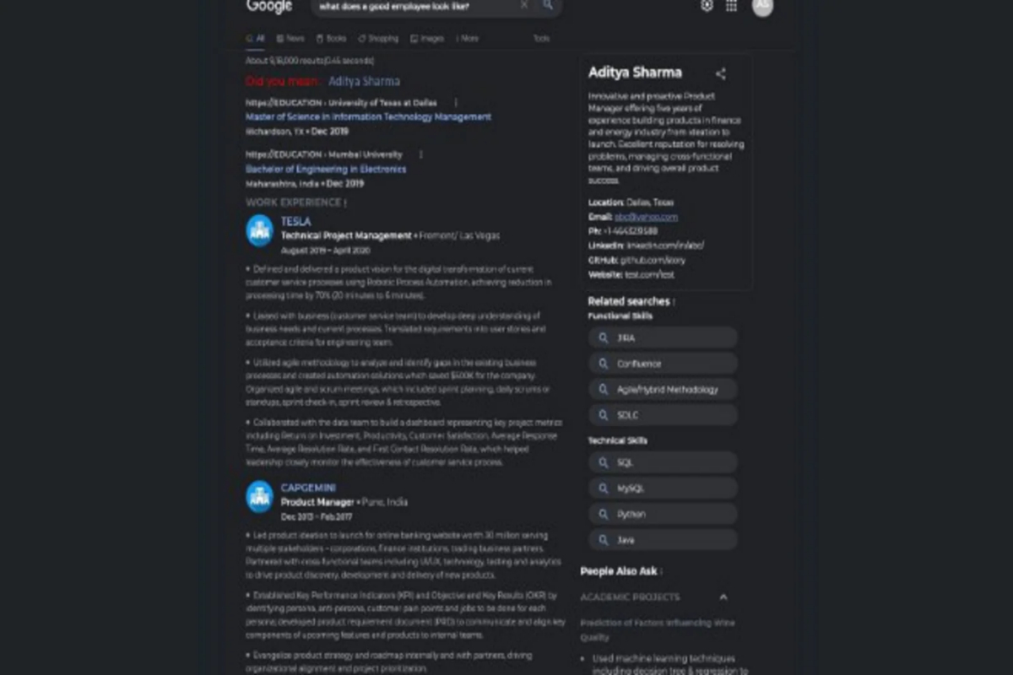Collapse the Academic Projects section
The width and height of the screenshot is (1013, 675).
[723, 597]
